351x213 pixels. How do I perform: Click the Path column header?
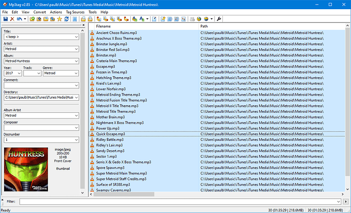click(x=204, y=26)
